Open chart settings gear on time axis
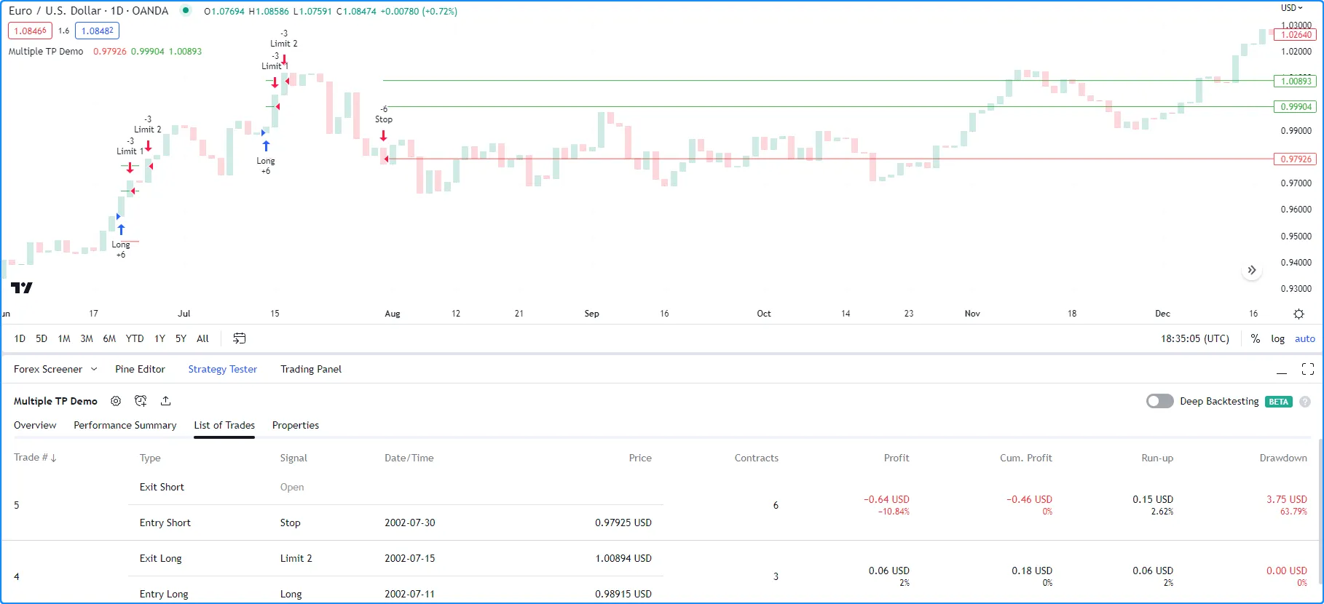This screenshot has width=1324, height=604. click(x=1299, y=314)
